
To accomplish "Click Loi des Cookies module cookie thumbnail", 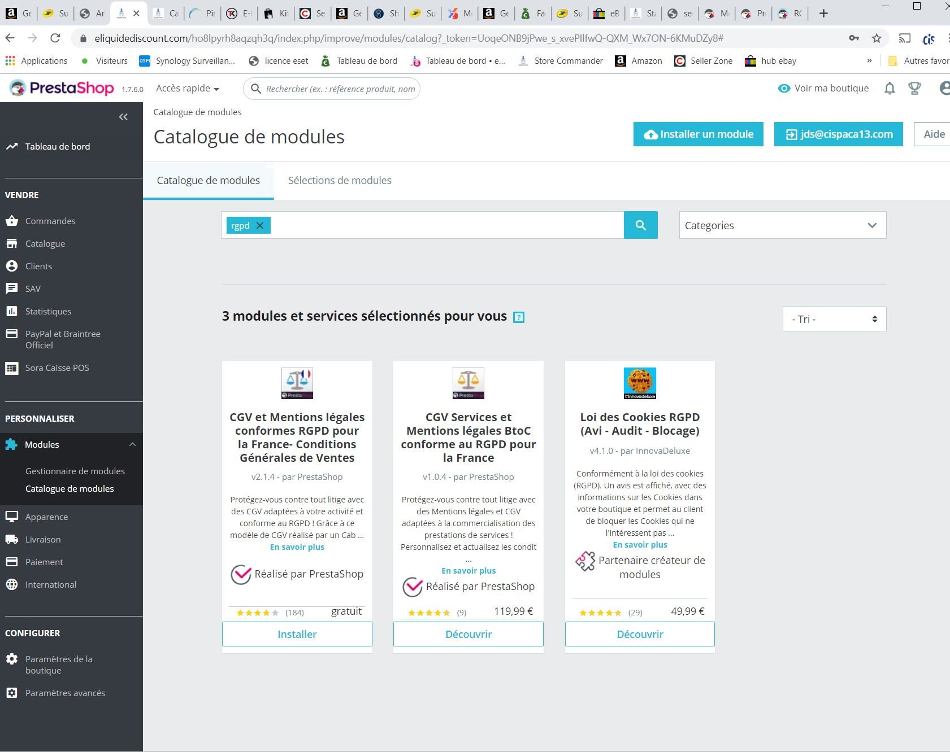I will pos(640,383).
